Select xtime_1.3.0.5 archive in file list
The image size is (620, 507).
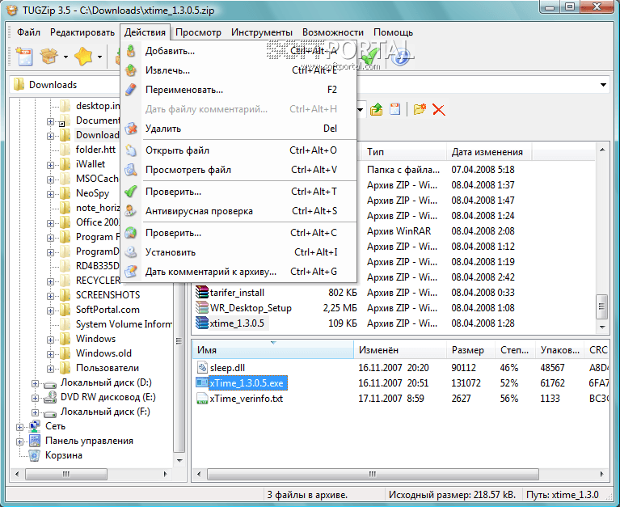[x=237, y=323]
